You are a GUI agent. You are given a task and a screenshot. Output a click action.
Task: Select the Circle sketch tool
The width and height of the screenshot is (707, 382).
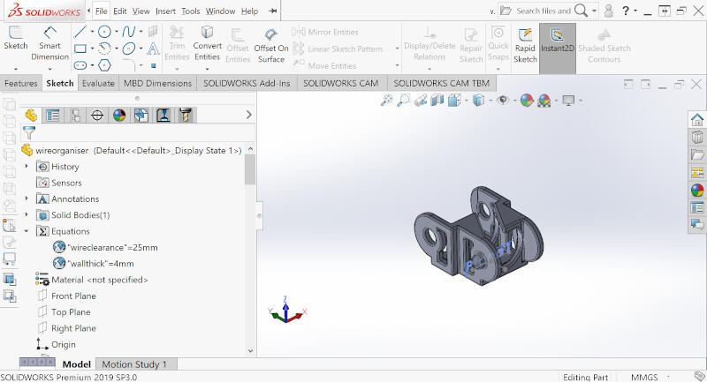104,32
